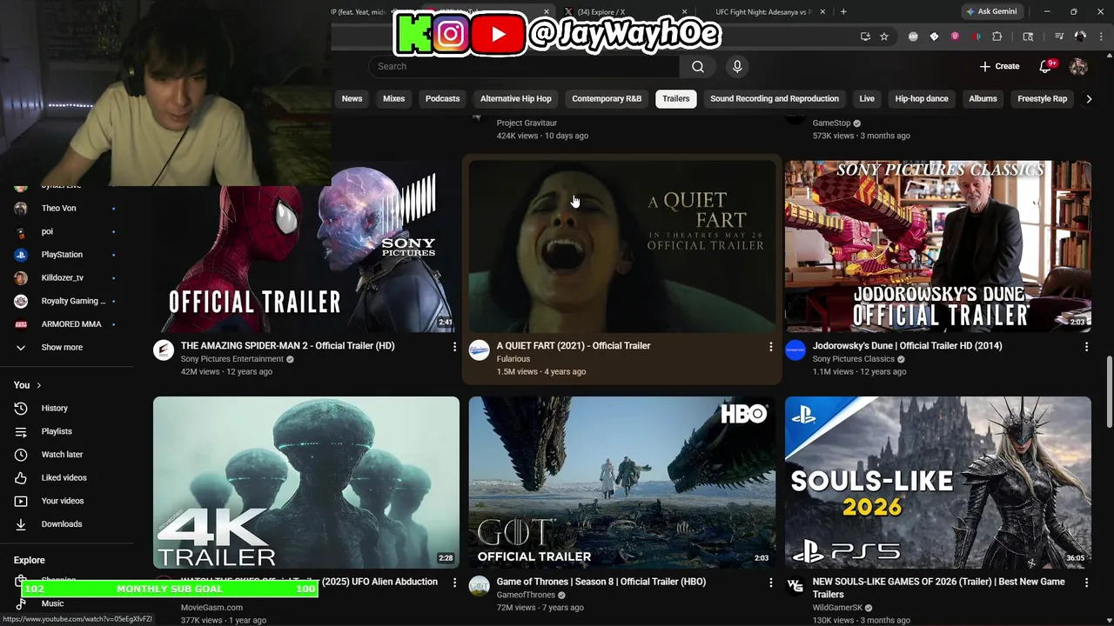Image resolution: width=1114 pixels, height=626 pixels.
Task: Select the Freestyle Rap chip
Action: tap(1042, 99)
